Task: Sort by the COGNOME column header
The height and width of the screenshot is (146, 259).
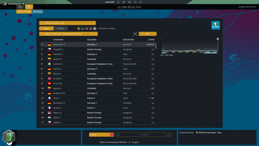Action: (58, 40)
